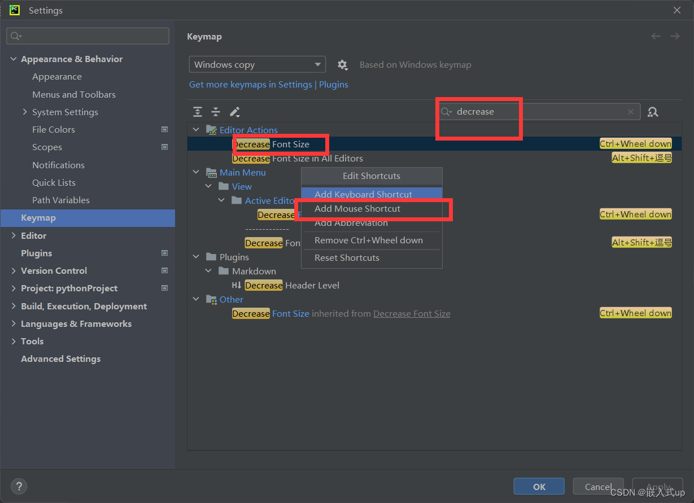Click the Decrease Header Level H icon

click(x=237, y=285)
